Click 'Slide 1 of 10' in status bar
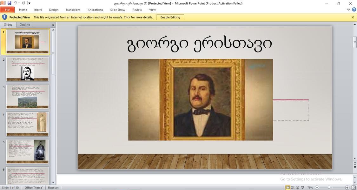This screenshot has height=190, width=357. point(10,187)
